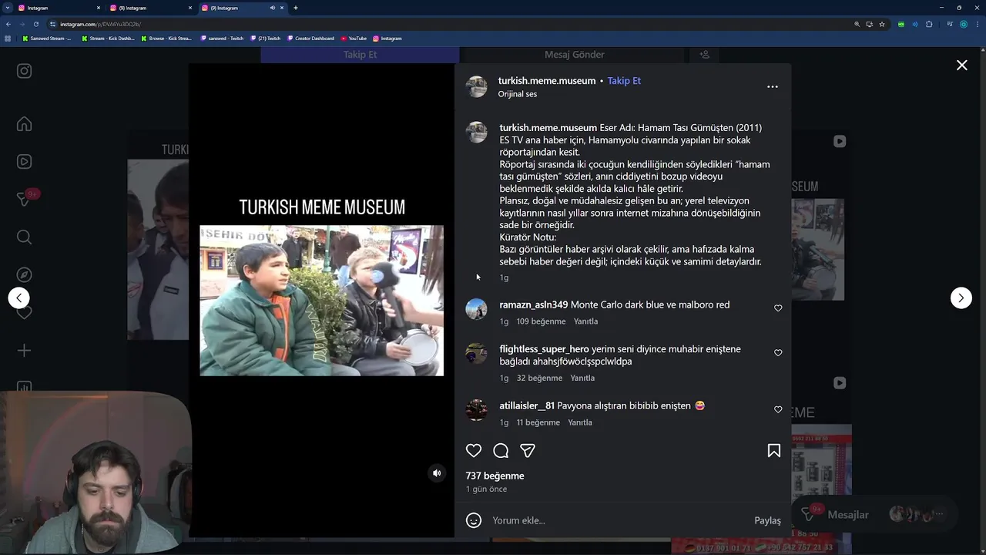Image resolution: width=986 pixels, height=555 pixels.
Task: Open the comment bubble icon under post
Action: coord(501,451)
